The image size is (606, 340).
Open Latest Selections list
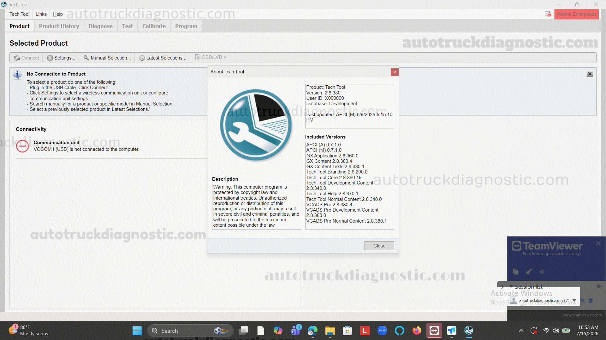163,58
